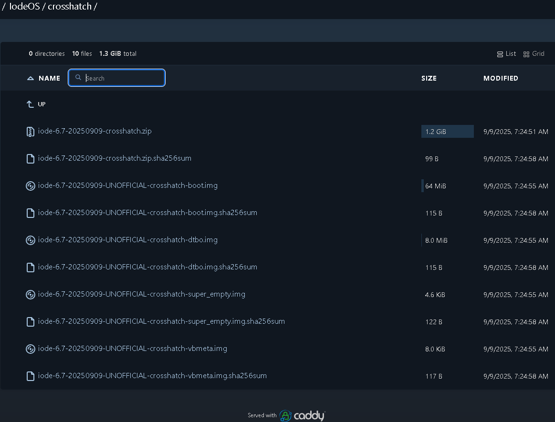The height and width of the screenshot is (422, 555).
Task: Toggle sort order with the Name arrow
Action: pos(31,78)
